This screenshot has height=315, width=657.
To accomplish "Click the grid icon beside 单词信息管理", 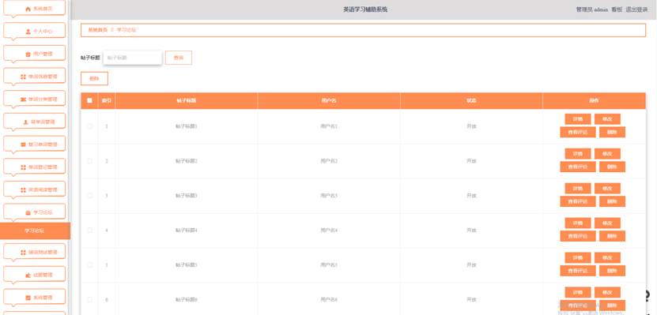I will (x=23, y=77).
